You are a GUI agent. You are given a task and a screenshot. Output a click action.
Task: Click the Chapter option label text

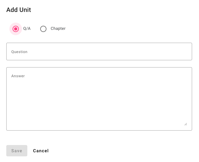[x=58, y=29]
